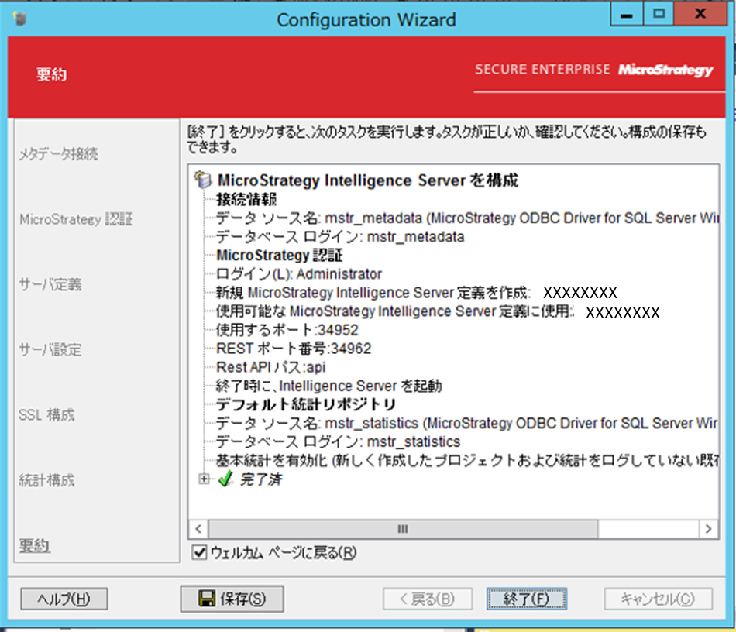This screenshot has width=736, height=632.
Task: Click the green checkmark beside 完了済
Action: pyautogui.click(x=225, y=479)
